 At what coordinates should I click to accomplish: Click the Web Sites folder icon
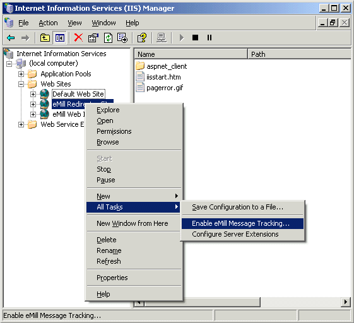click(x=32, y=84)
